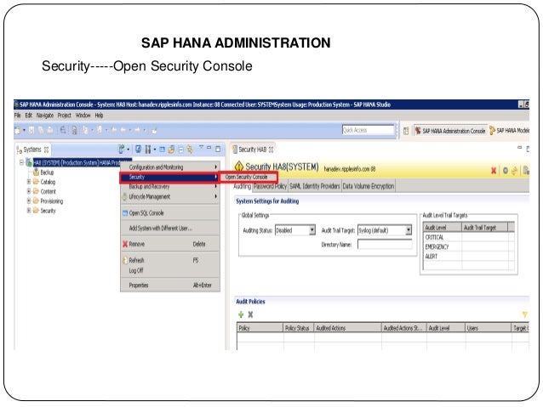Open the Navigate menu
The image size is (543, 407).
45,116
